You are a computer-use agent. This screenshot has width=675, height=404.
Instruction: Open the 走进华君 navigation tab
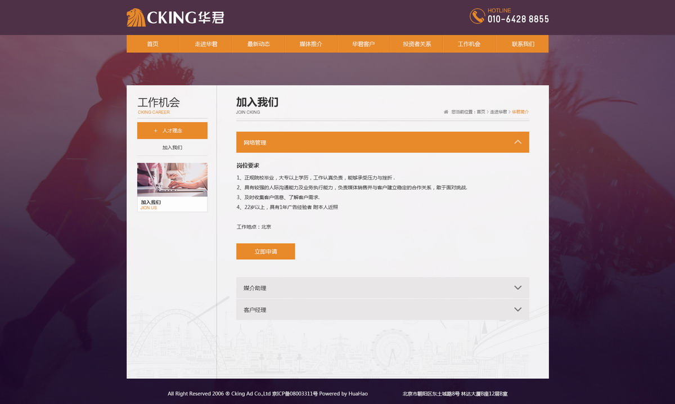tap(205, 43)
